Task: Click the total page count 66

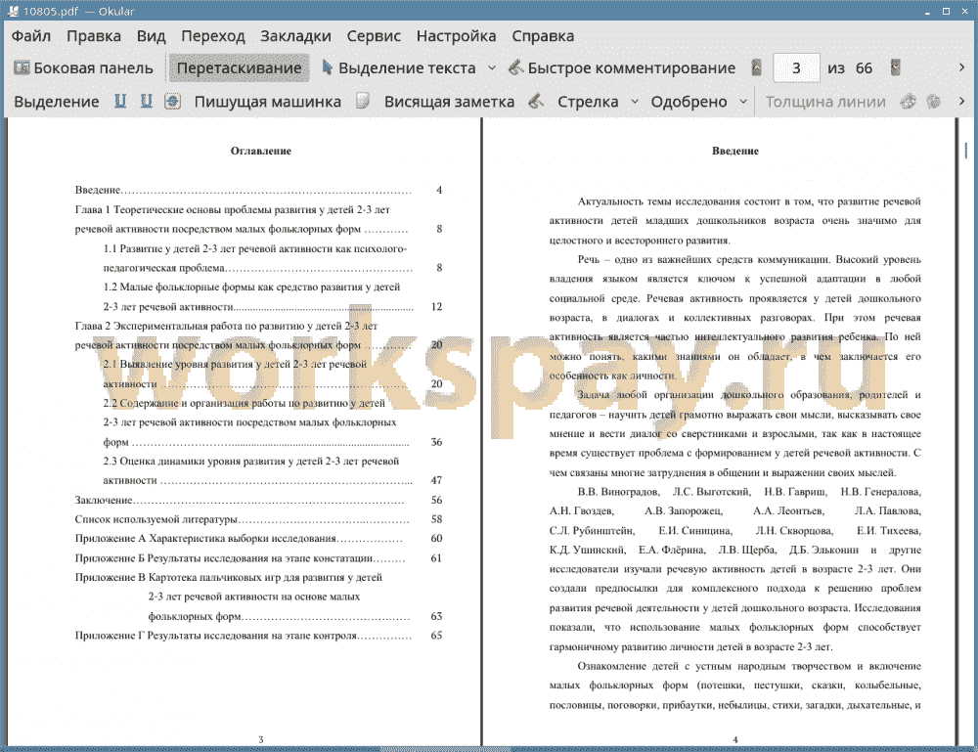Action: coord(864,68)
